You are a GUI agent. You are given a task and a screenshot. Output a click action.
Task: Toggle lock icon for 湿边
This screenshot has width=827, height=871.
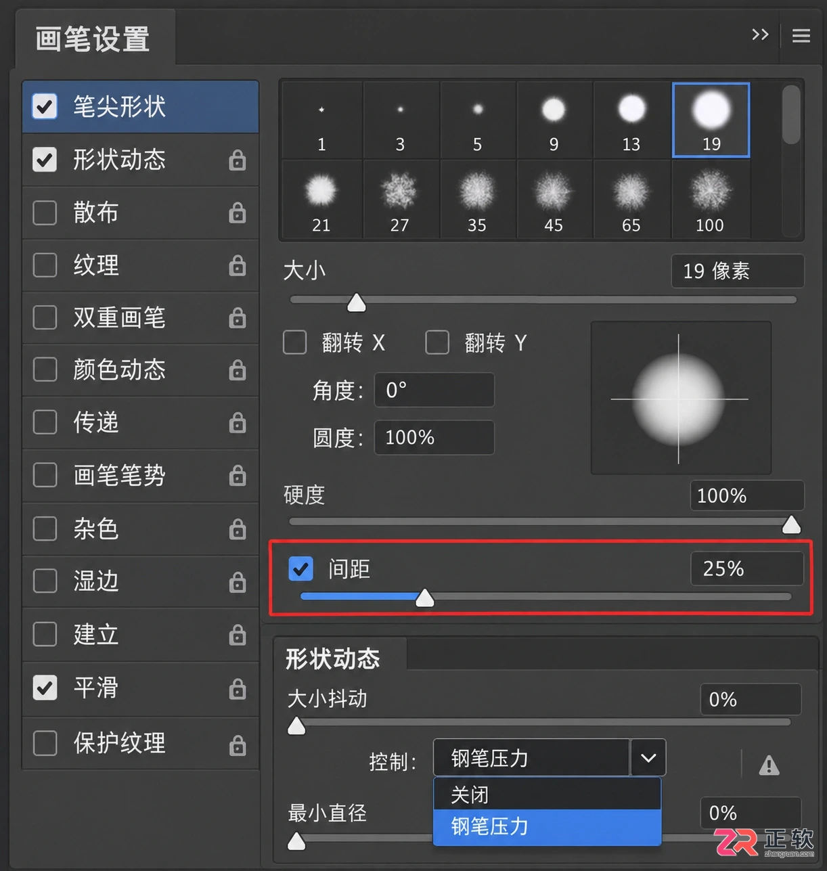pyautogui.click(x=238, y=581)
